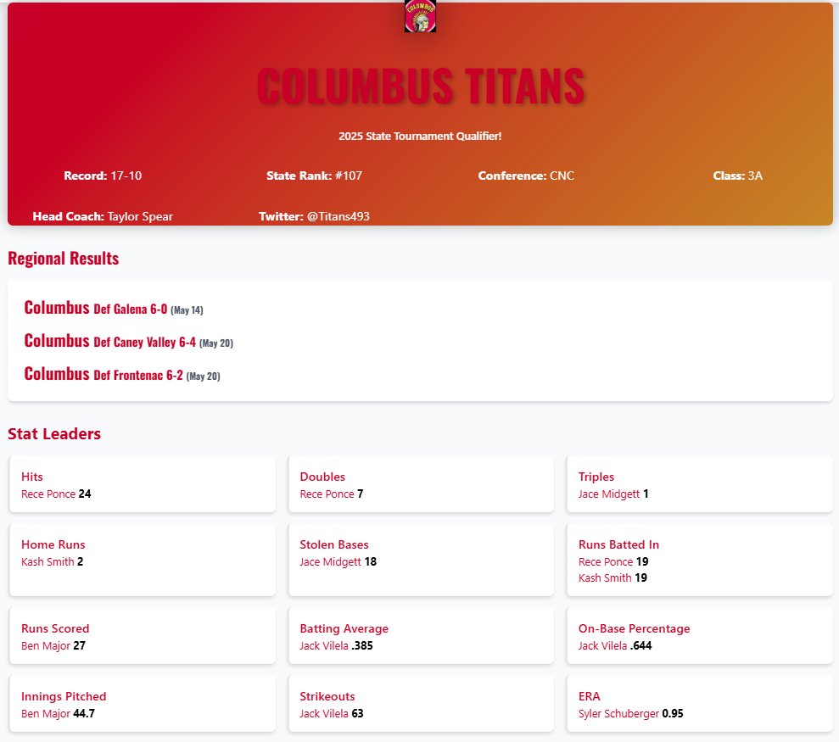
Task: Click the Triples stat card title
Action: (x=596, y=477)
